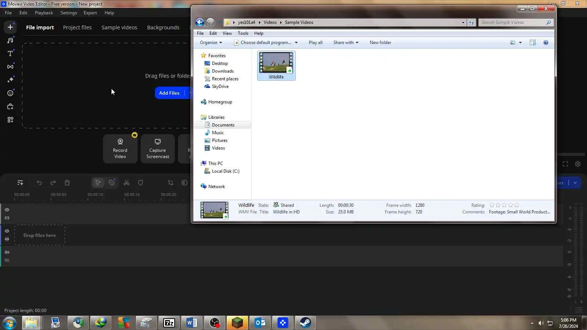Switch to the Backgrounds tab
Image resolution: width=587 pixels, height=330 pixels.
pos(163,27)
